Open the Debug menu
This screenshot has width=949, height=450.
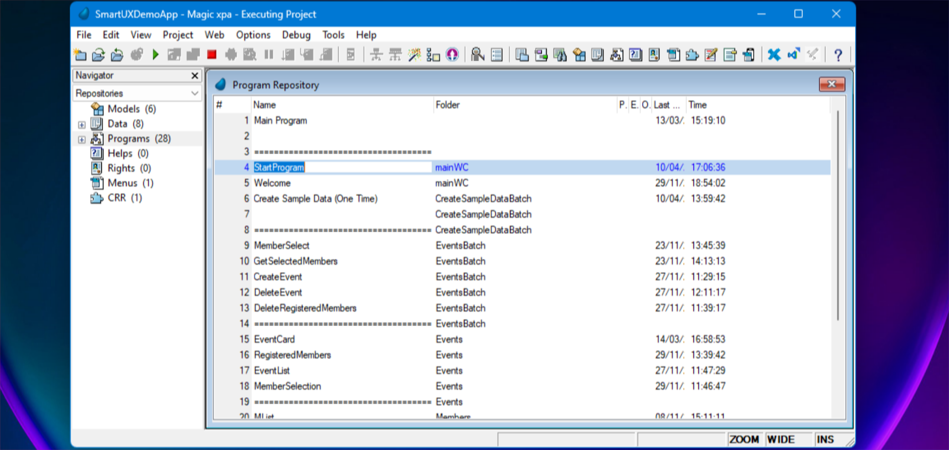(x=296, y=35)
